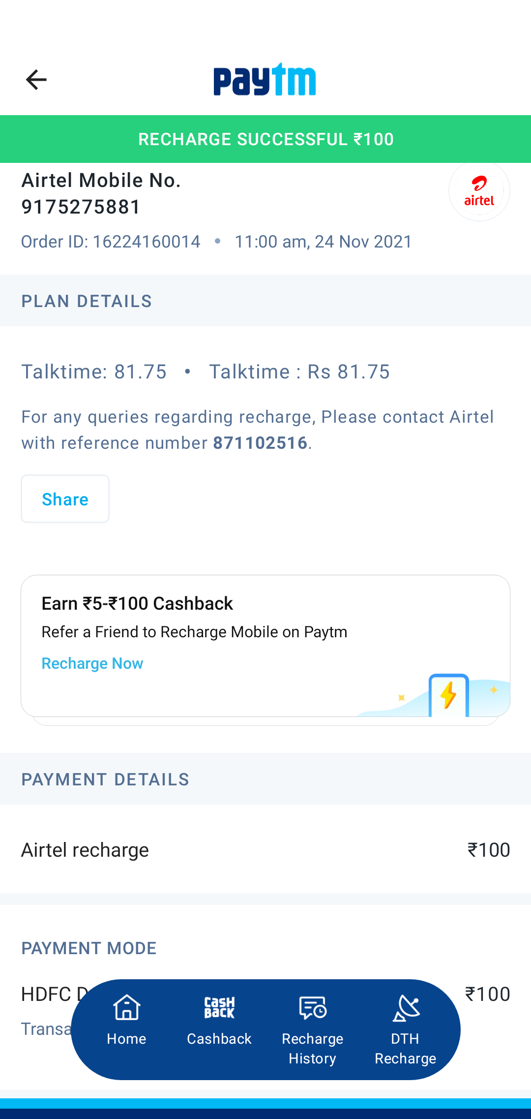Tap the back arrow icon
The width and height of the screenshot is (531, 1119).
click(36, 80)
